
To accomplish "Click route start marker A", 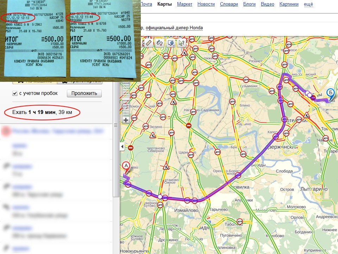I will (126, 167).
